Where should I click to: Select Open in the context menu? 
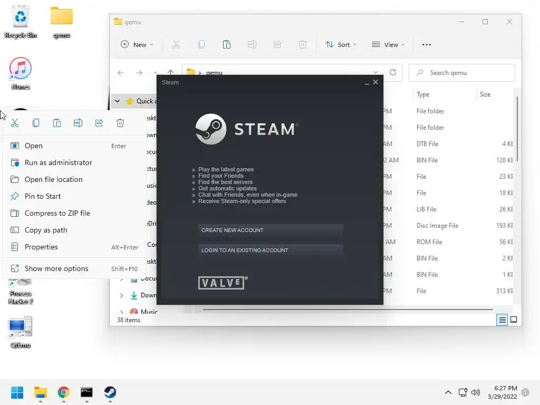pos(75,146)
